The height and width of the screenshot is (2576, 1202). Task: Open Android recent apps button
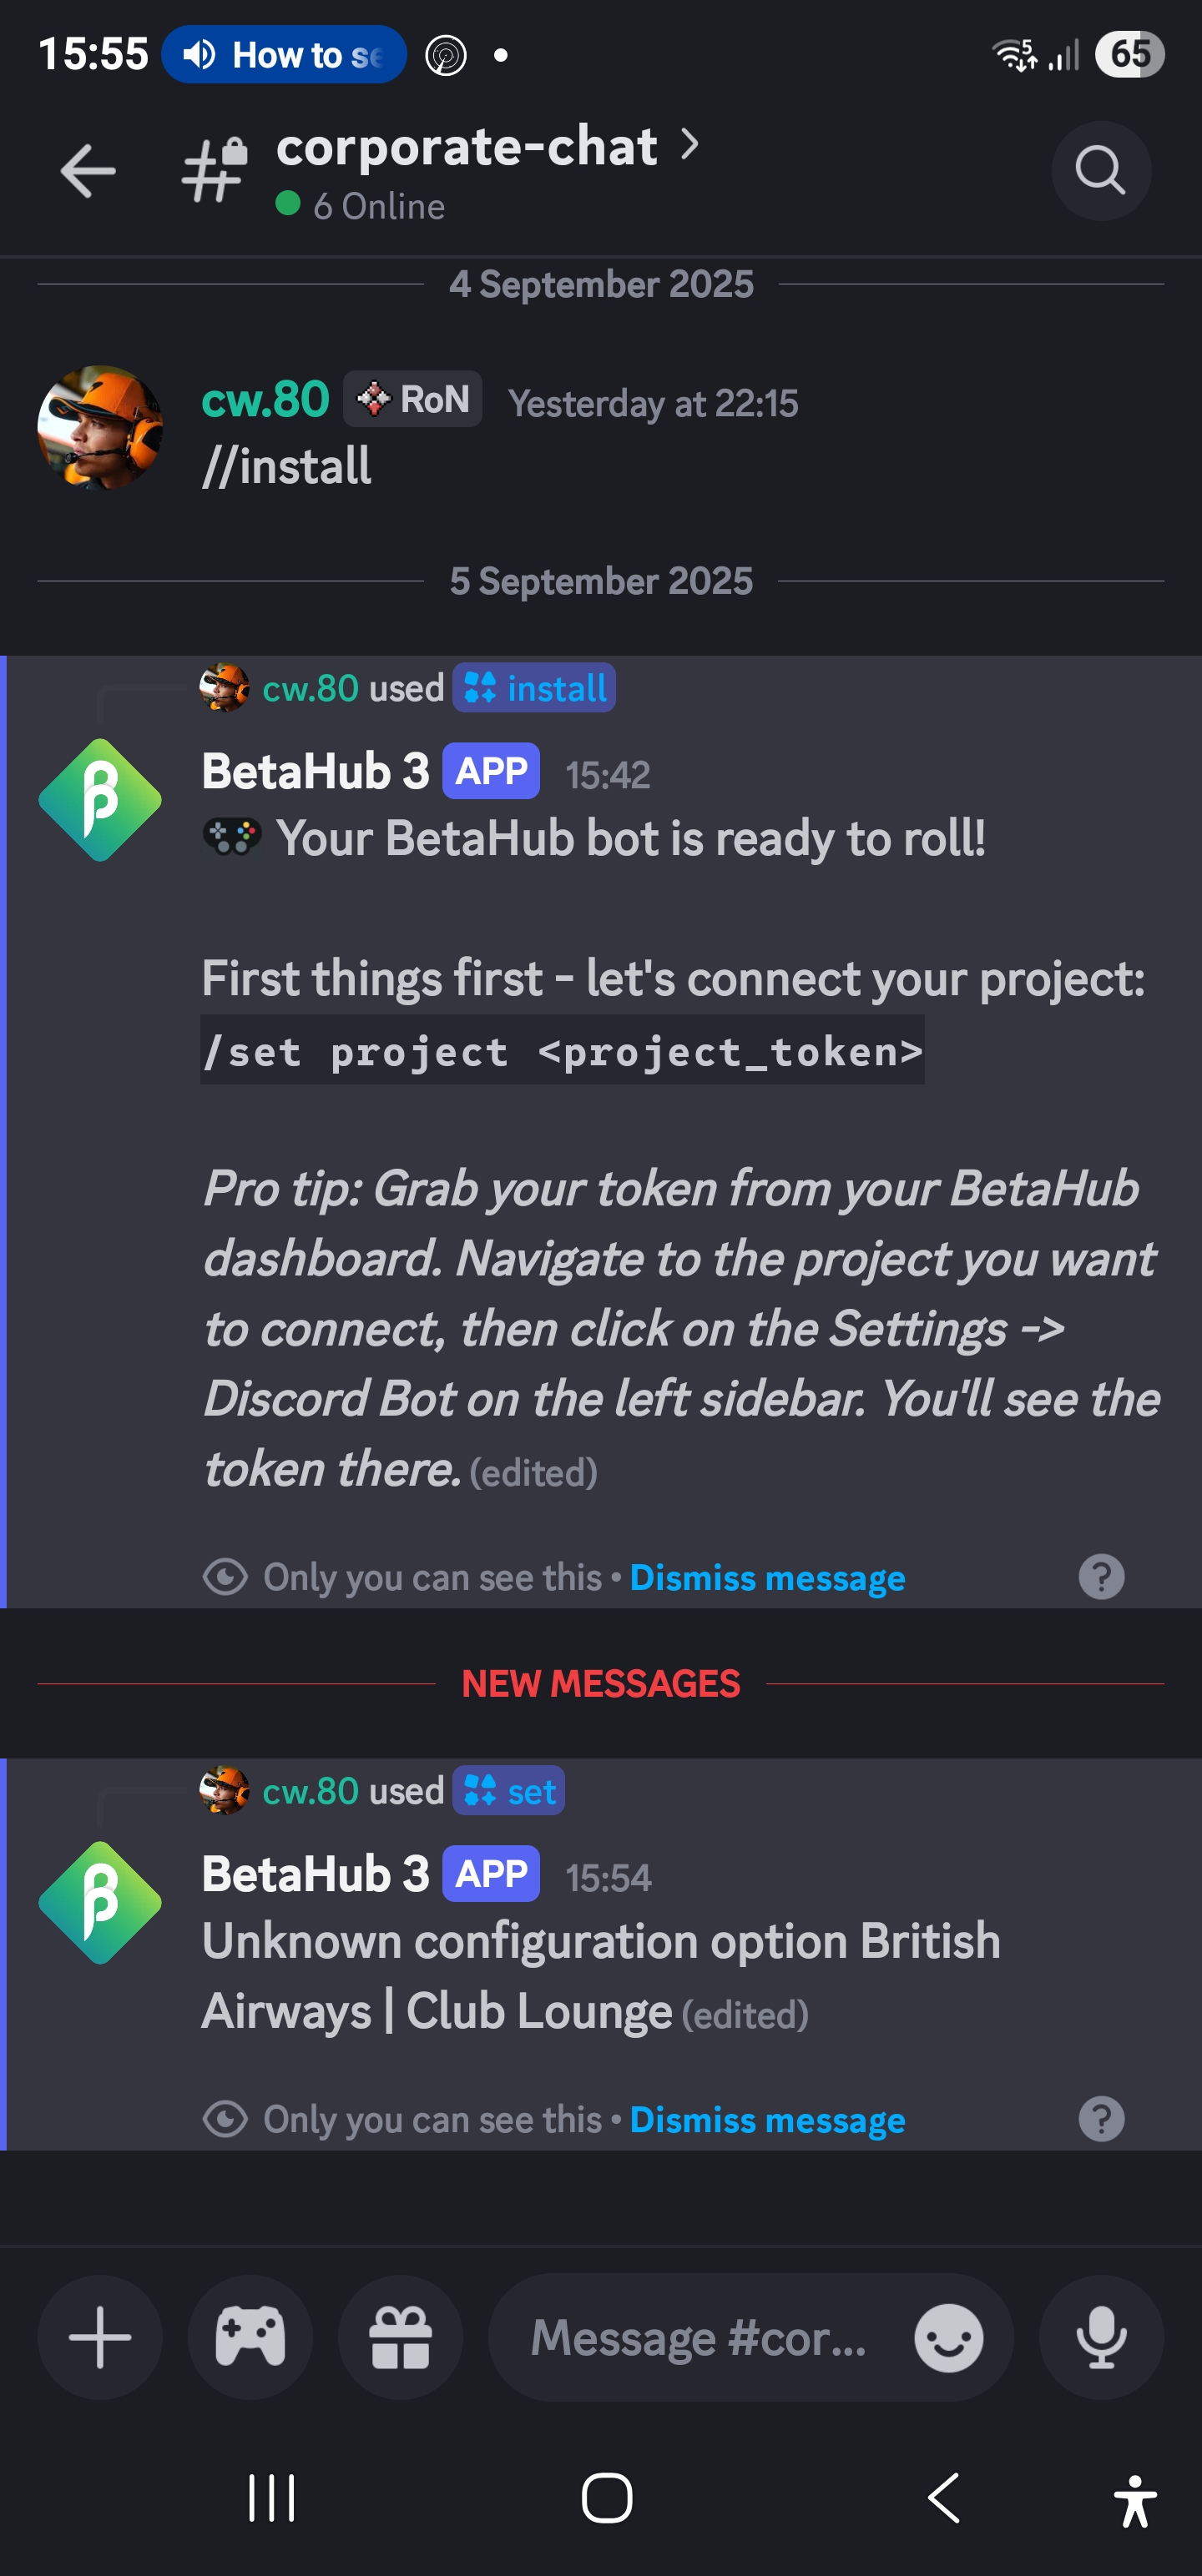click(271, 2498)
